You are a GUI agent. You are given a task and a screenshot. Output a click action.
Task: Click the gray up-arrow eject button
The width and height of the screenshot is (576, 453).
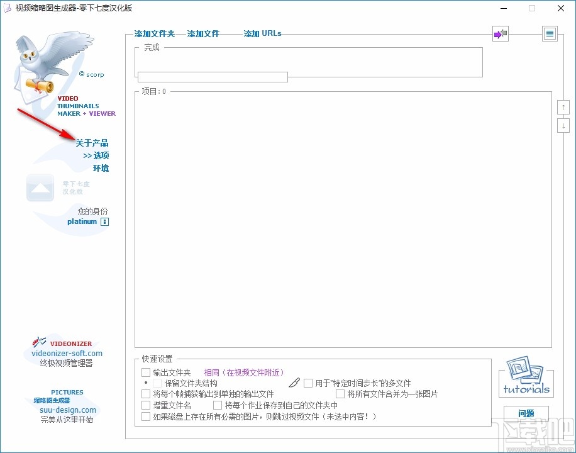point(40,187)
